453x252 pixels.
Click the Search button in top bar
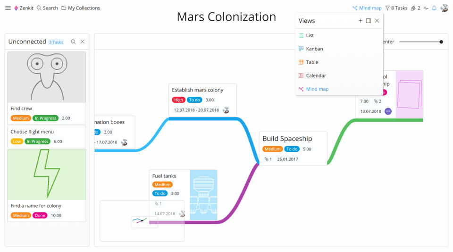[47, 8]
